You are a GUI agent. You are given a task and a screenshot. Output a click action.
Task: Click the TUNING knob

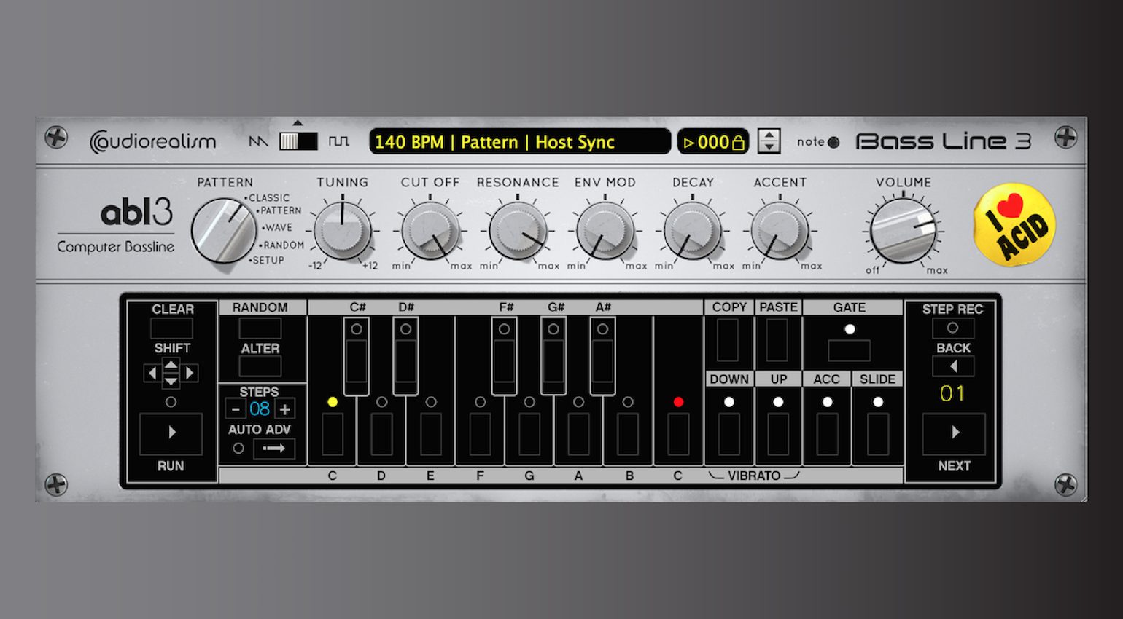pyautogui.click(x=342, y=231)
